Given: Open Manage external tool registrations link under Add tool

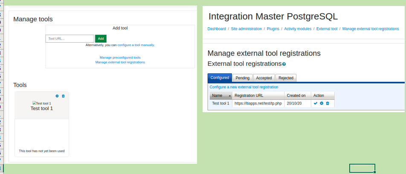Looking at the screenshot, I should pyautogui.click(x=120, y=62).
